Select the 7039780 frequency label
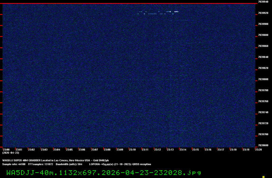Screen dimensions: 272x178 263,90
